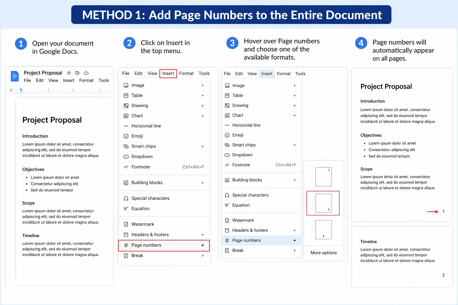Click the Watermark icon in step 3 menu

(227, 220)
